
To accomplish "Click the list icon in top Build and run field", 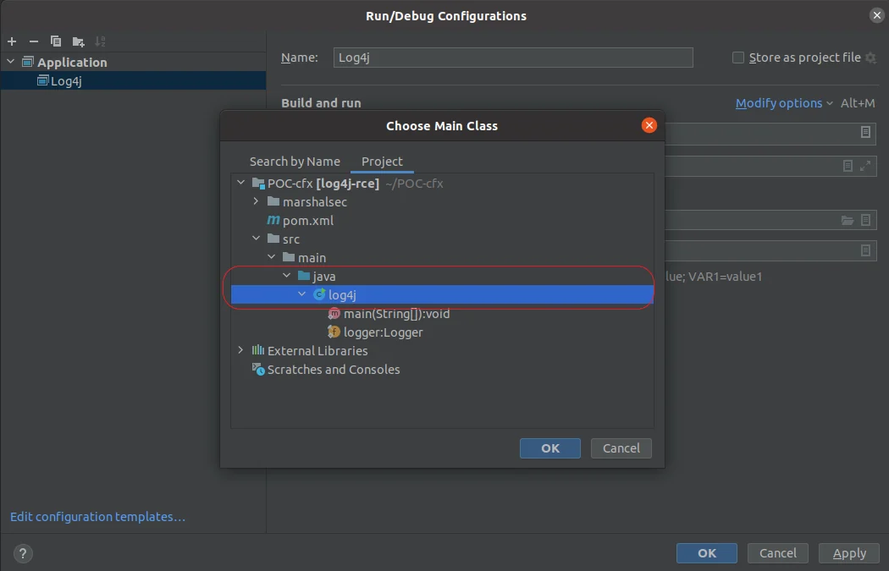I will coord(865,132).
